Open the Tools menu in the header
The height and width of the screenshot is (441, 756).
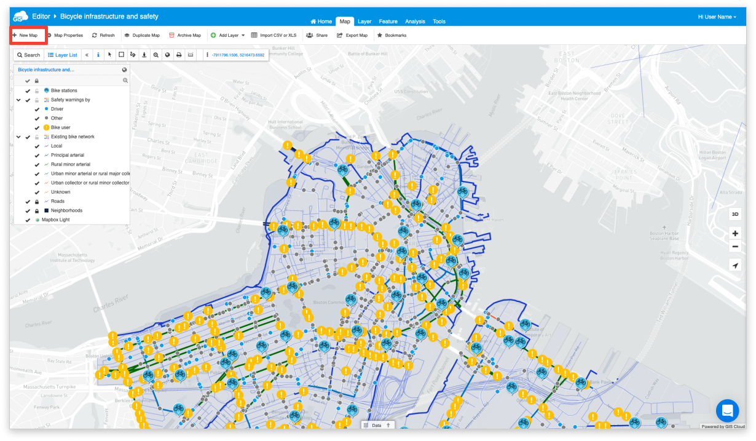[x=439, y=21]
